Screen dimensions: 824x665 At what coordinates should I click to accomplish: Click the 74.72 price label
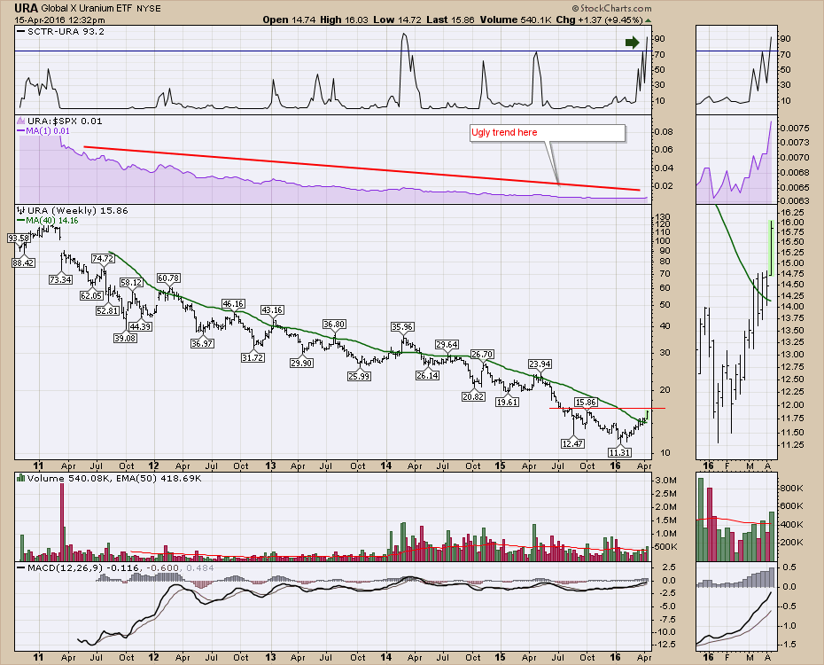coord(103,258)
